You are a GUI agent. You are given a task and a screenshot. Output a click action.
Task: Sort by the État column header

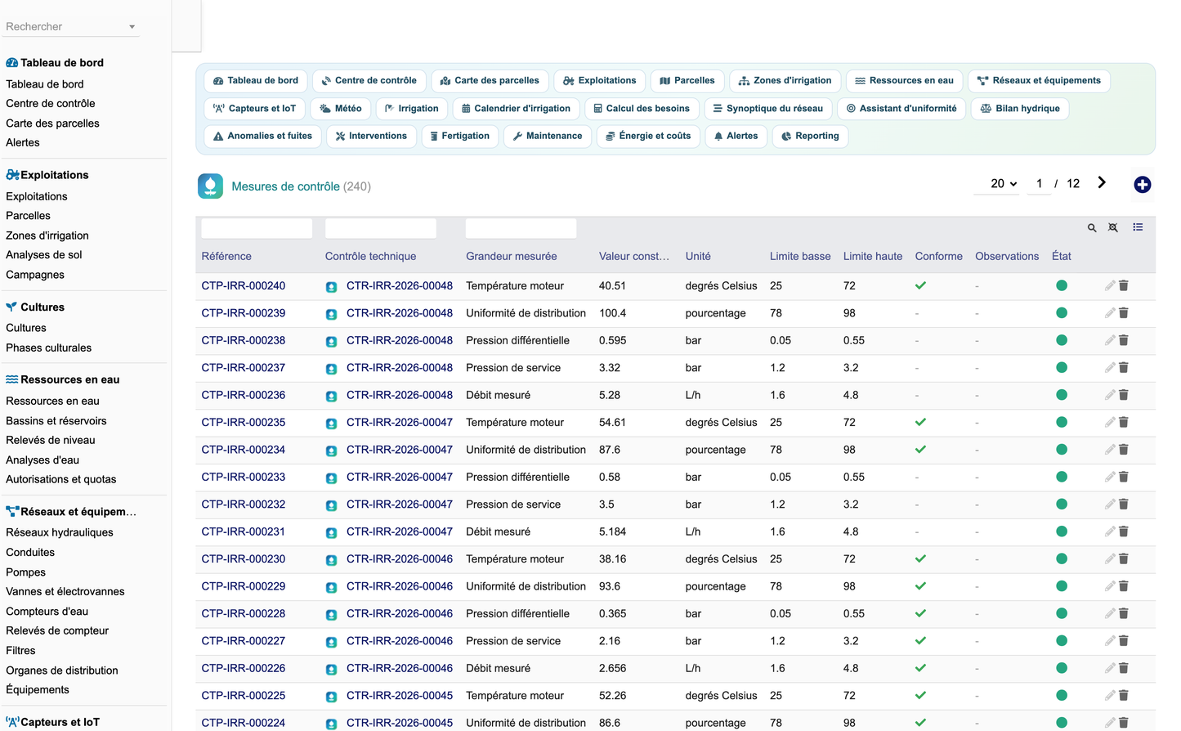pos(1062,256)
